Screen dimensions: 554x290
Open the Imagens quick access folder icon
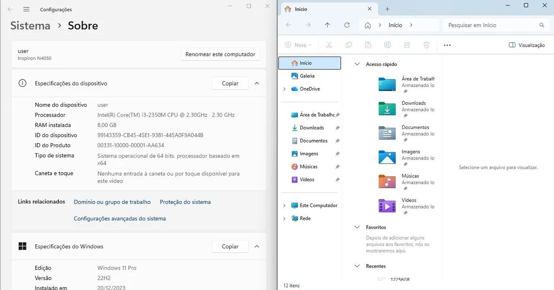(x=387, y=157)
